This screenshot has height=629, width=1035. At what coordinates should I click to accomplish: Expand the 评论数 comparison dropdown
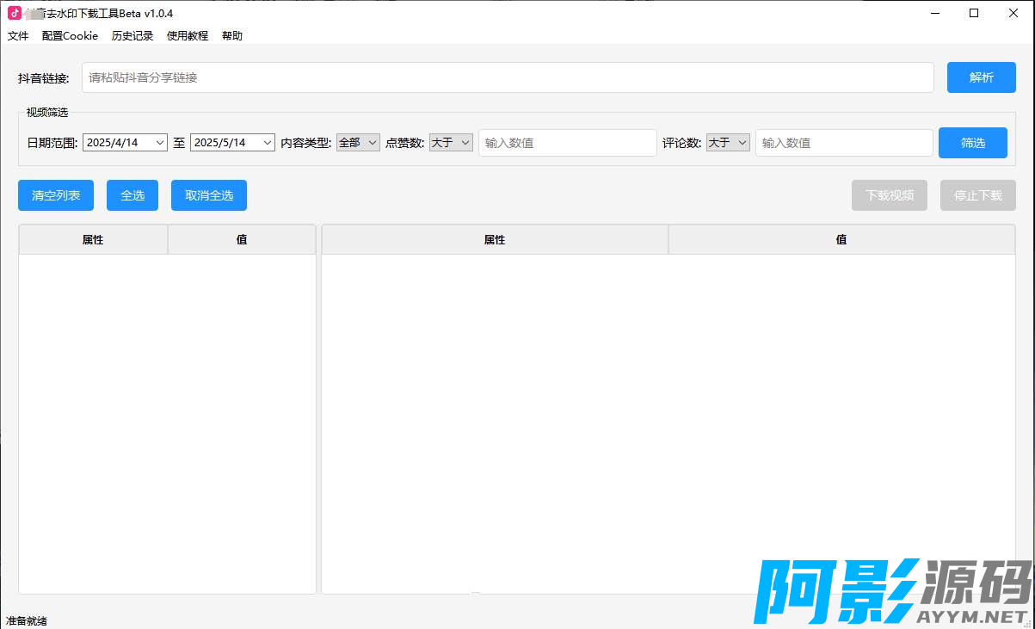pyautogui.click(x=728, y=143)
